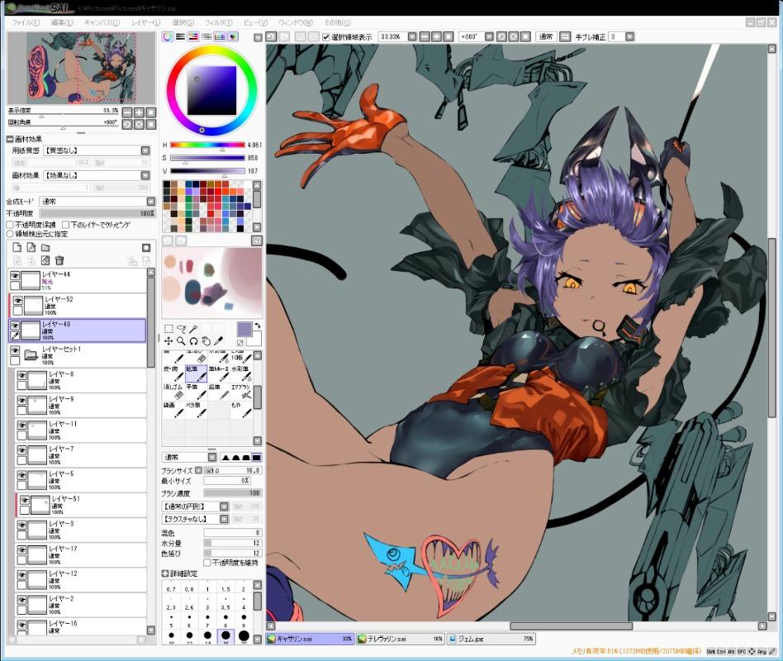Zoom out navigator with minus button

coord(127,112)
